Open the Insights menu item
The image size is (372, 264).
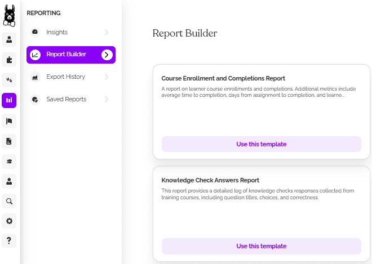point(71,32)
